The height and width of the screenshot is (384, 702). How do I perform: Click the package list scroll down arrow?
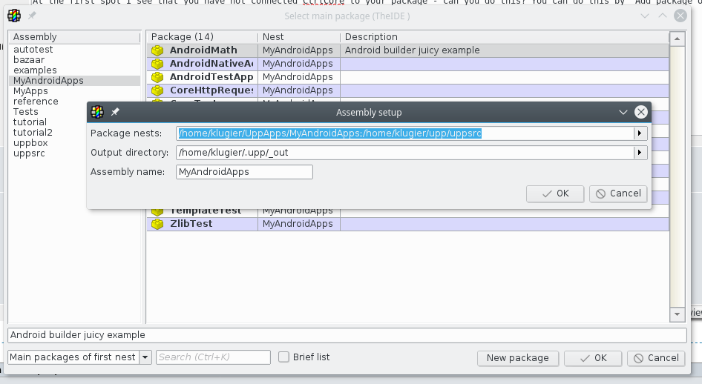coord(676,316)
